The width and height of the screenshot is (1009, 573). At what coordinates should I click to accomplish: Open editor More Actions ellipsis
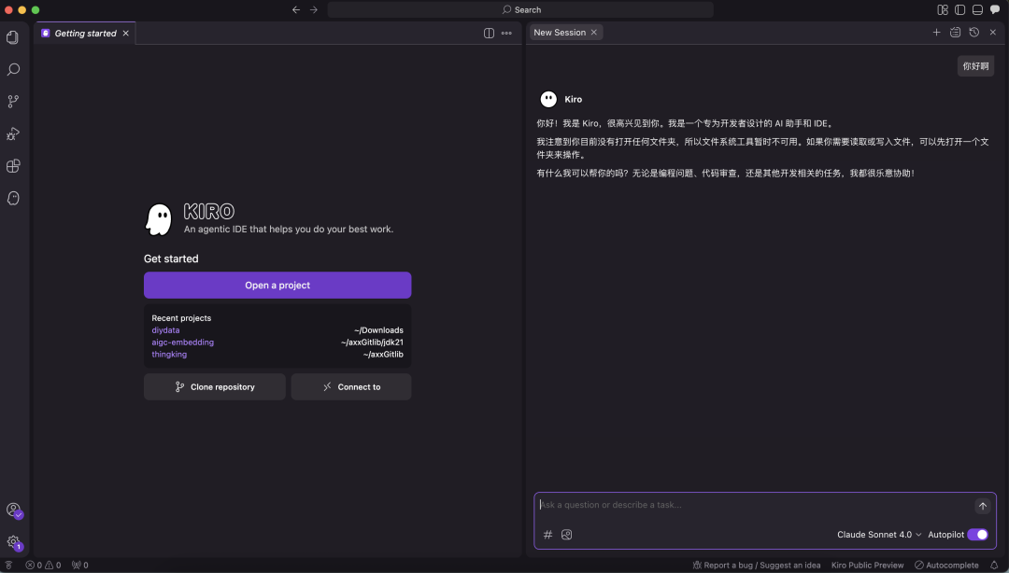(506, 33)
